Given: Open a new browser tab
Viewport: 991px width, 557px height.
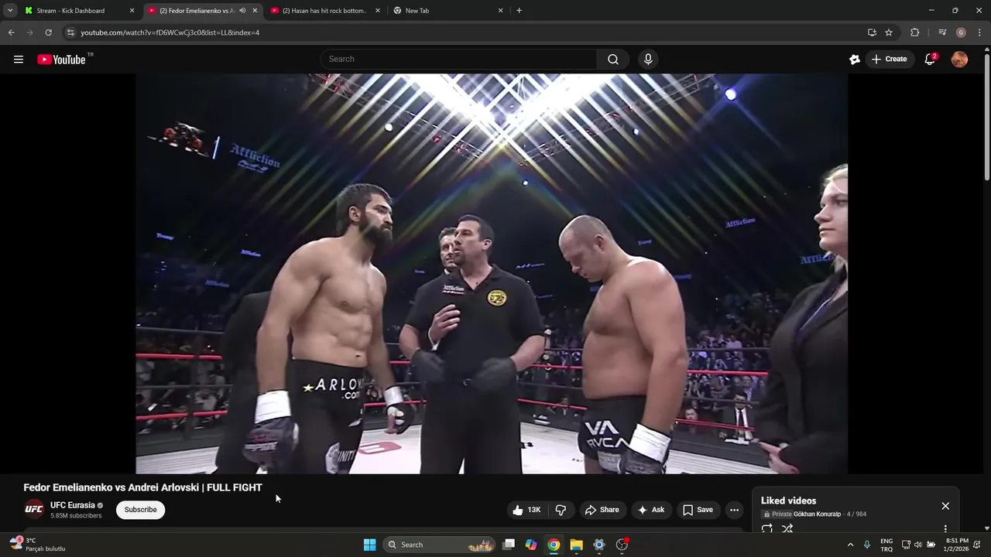Looking at the screenshot, I should 519,11.
